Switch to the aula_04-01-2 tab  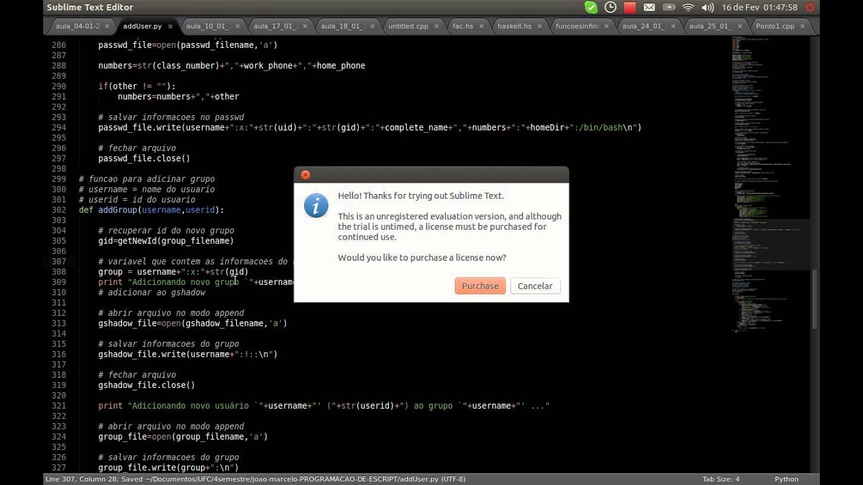pos(78,26)
